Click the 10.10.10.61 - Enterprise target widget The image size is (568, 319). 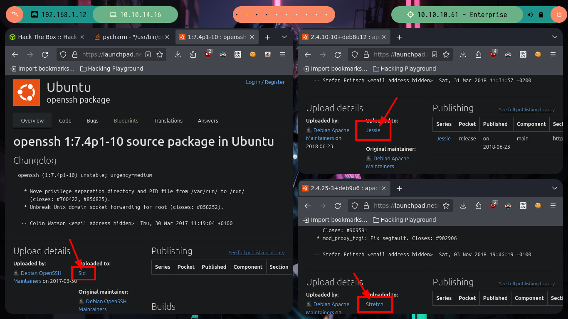(x=457, y=15)
